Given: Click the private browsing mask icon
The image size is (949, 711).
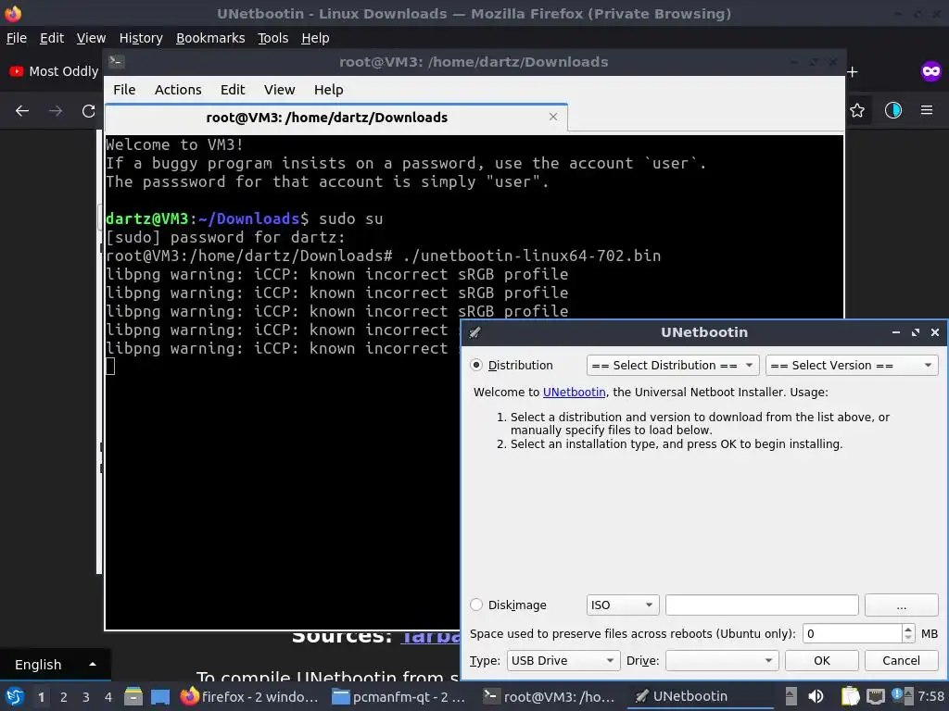Looking at the screenshot, I should (x=931, y=71).
